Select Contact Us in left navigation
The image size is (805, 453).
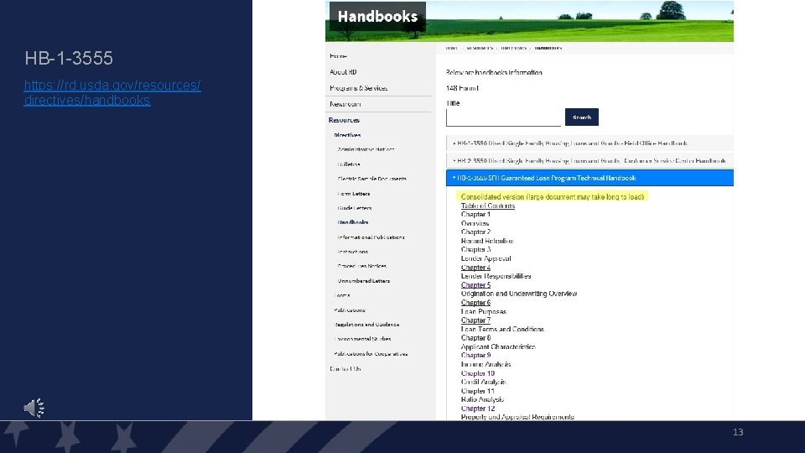pyautogui.click(x=345, y=369)
